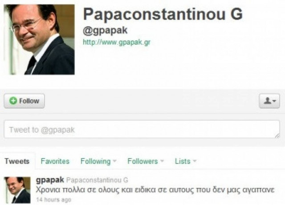Screen dimensions: 285x205
Task: Open the user actions person icon menu
Action: [269, 101]
